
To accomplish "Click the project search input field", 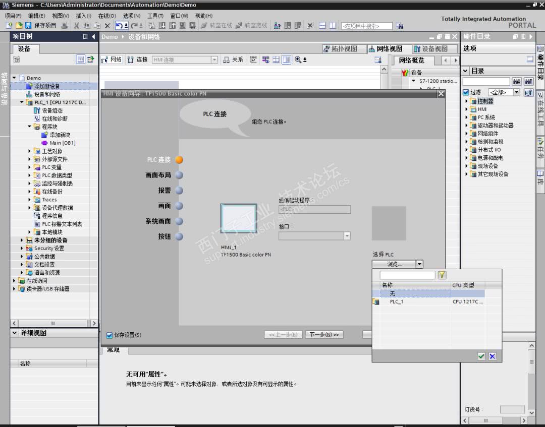I will pyautogui.click(x=367, y=26).
